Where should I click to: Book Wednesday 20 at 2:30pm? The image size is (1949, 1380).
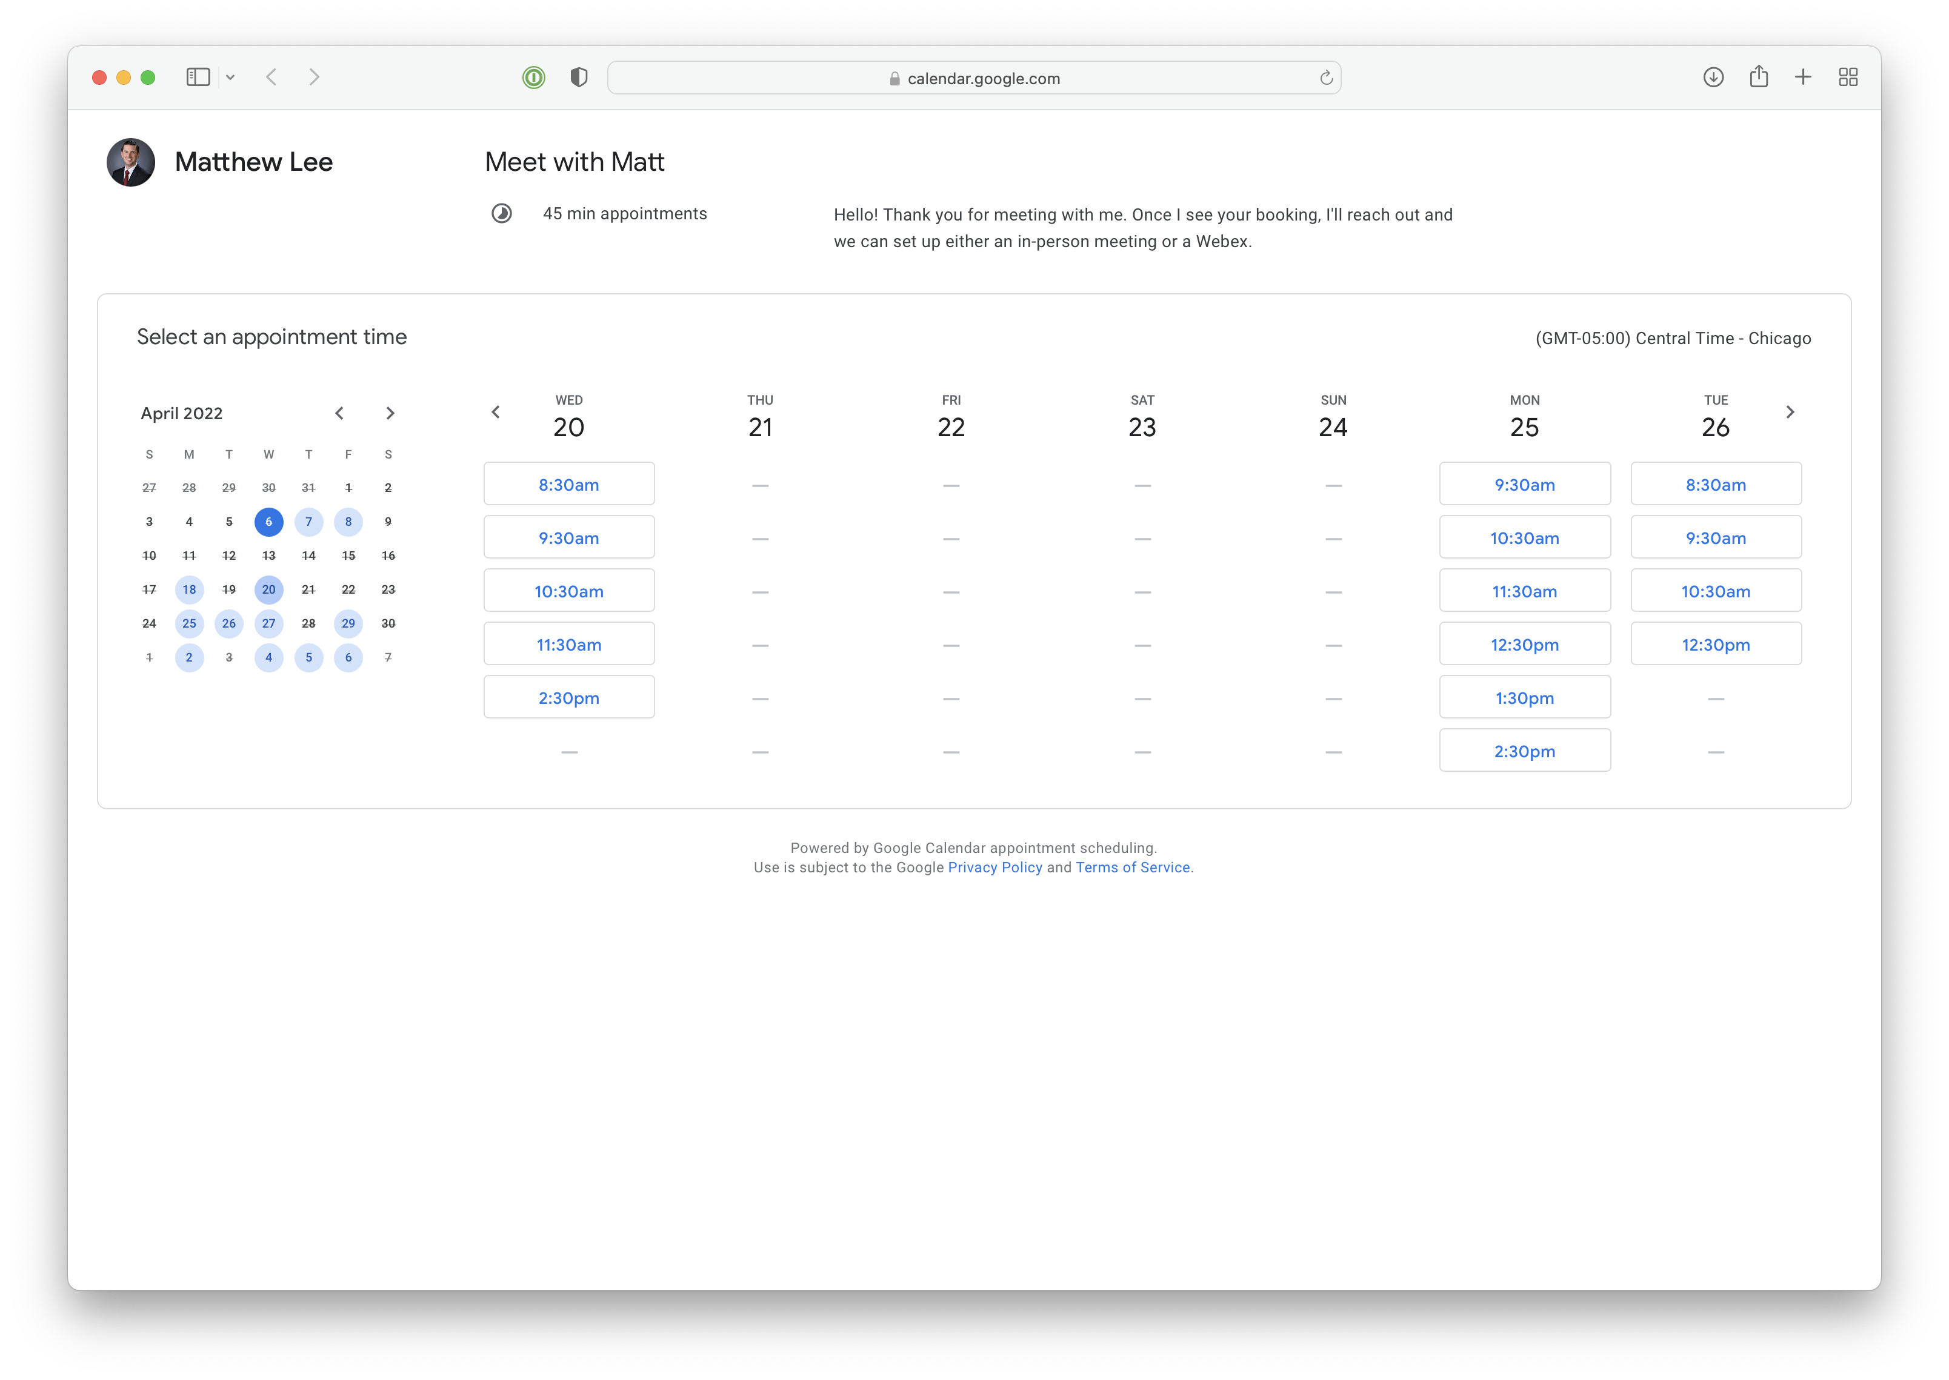pyautogui.click(x=568, y=698)
